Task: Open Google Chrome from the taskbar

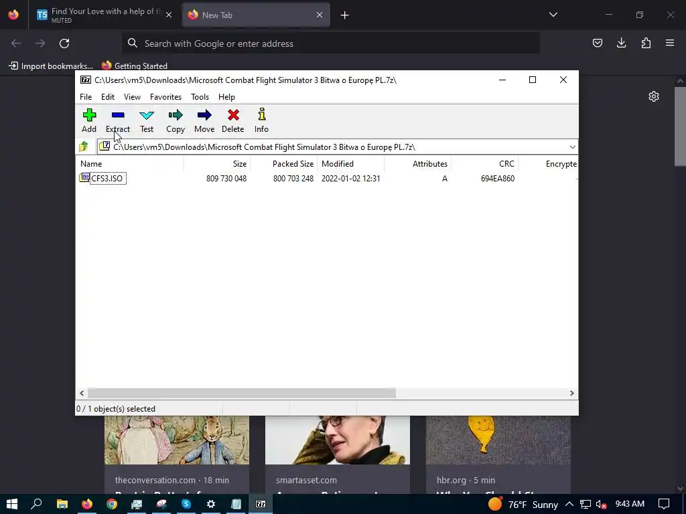Action: (112, 504)
